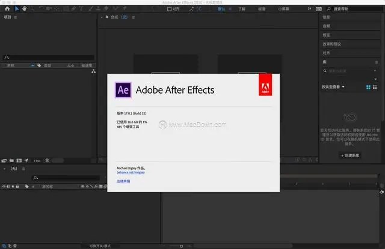Switch library to list view
Viewport: 385px width, 249px height.
(375, 87)
